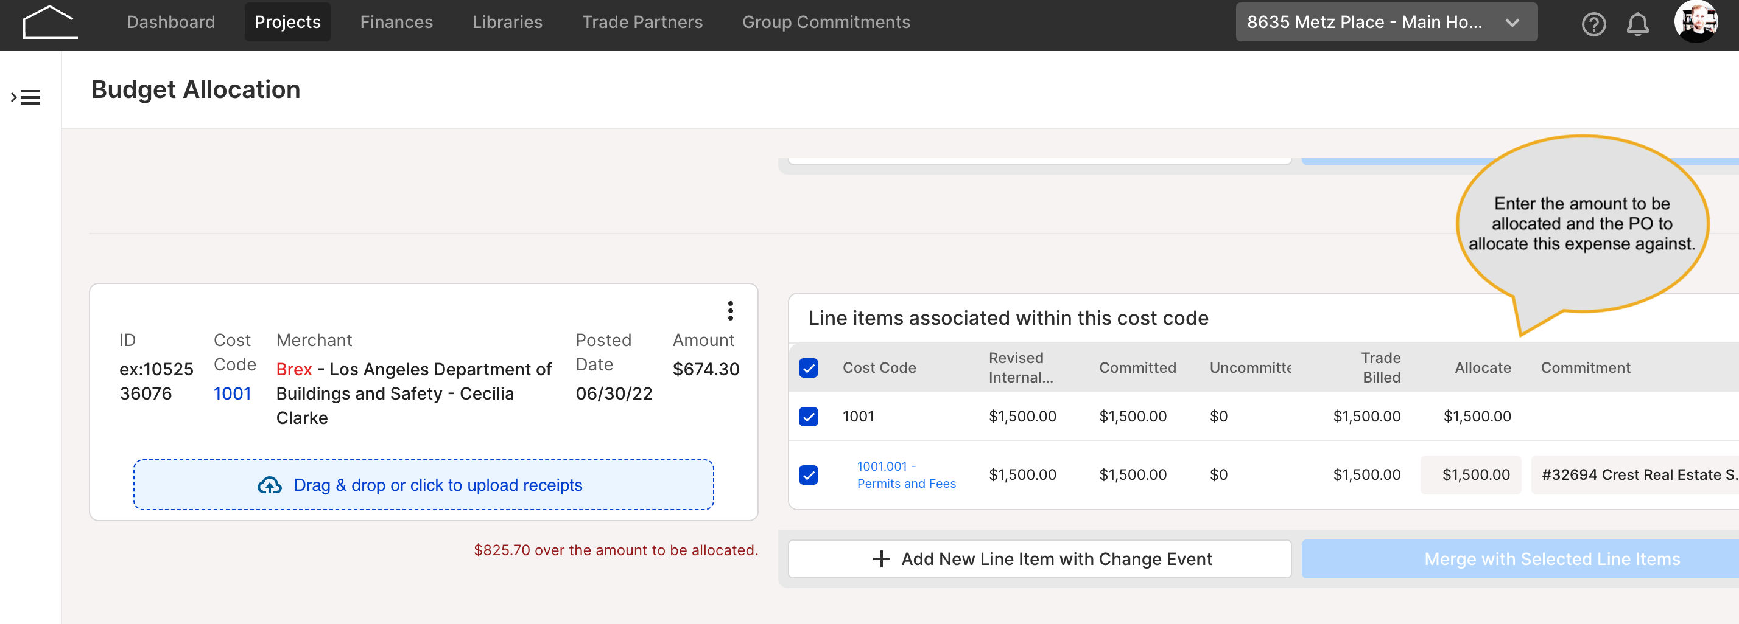Open the 1001.001 Permits and Fees link
Screen dimensions: 1739x624
(x=906, y=475)
